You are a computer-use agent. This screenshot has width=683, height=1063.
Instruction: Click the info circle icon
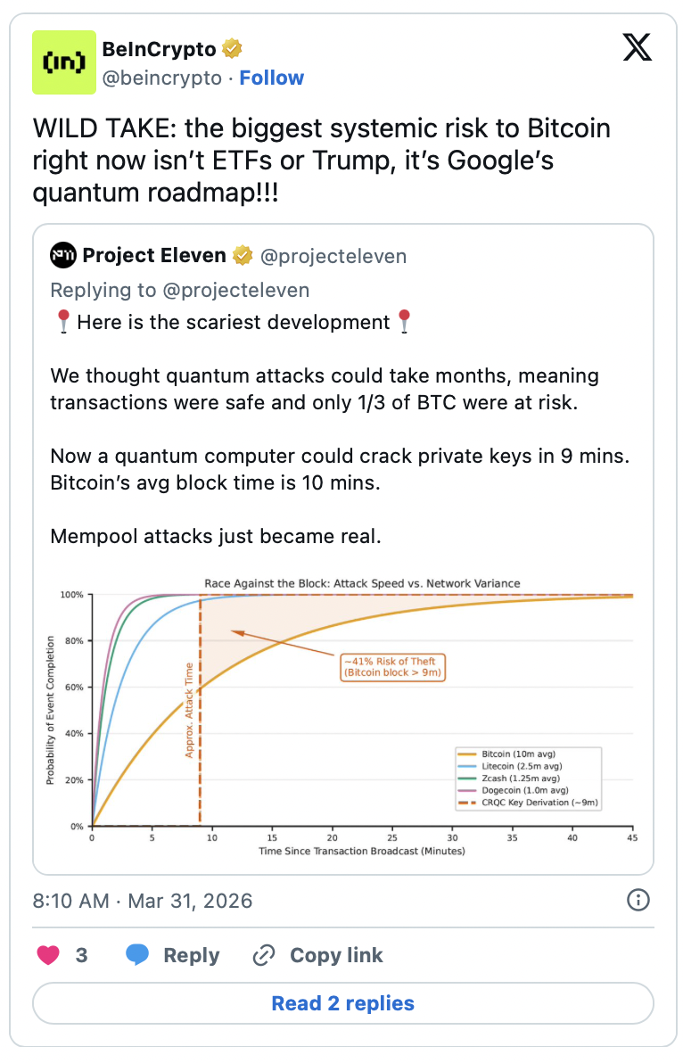pyautogui.click(x=638, y=900)
